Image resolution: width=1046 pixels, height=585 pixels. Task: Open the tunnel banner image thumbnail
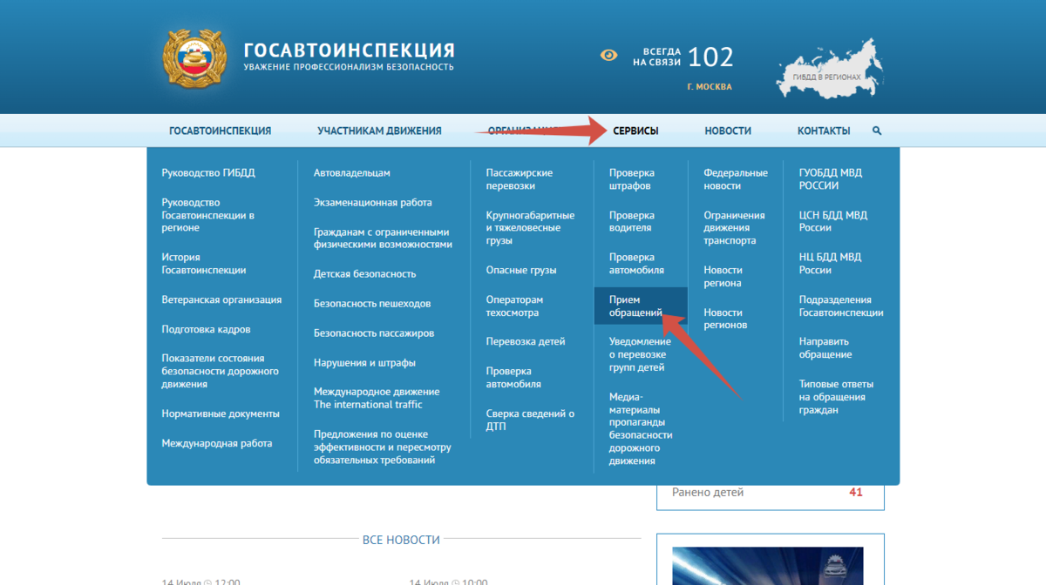pos(768,566)
